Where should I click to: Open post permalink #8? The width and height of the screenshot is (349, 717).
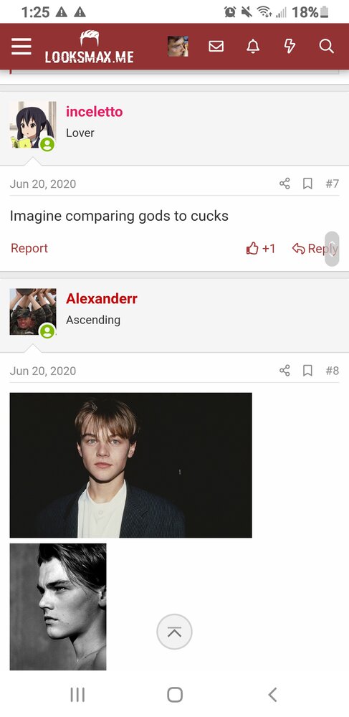tap(332, 371)
